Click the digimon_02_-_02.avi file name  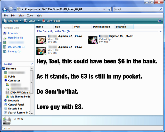coord(116,36)
